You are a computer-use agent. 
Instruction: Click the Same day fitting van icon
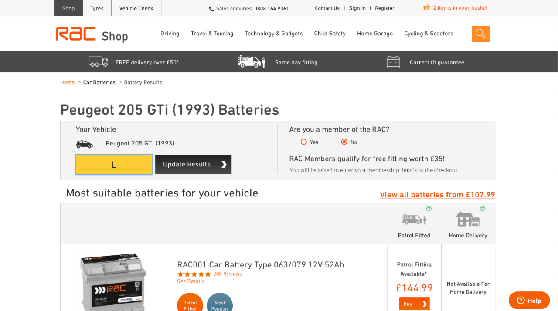pos(251,61)
